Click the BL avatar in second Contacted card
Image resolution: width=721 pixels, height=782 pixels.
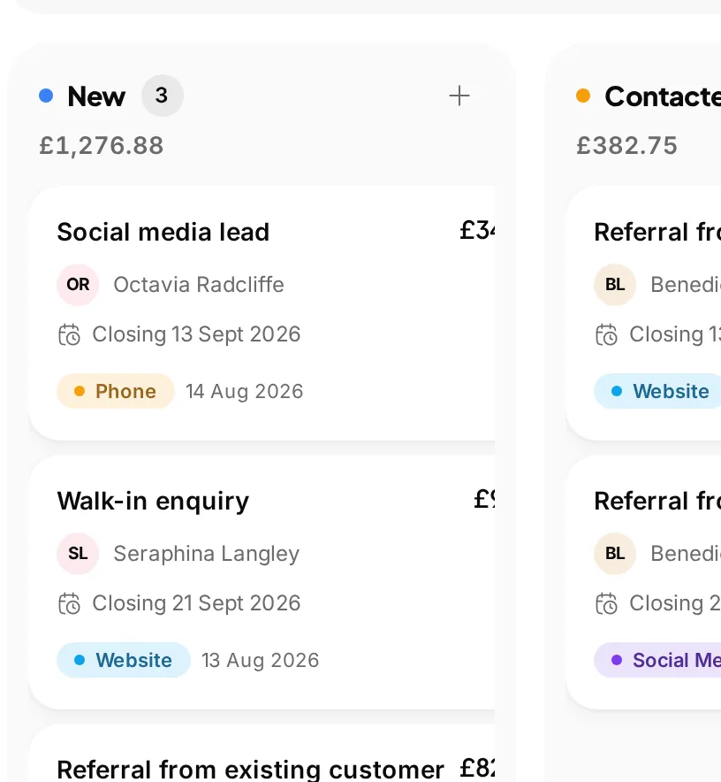click(x=615, y=554)
